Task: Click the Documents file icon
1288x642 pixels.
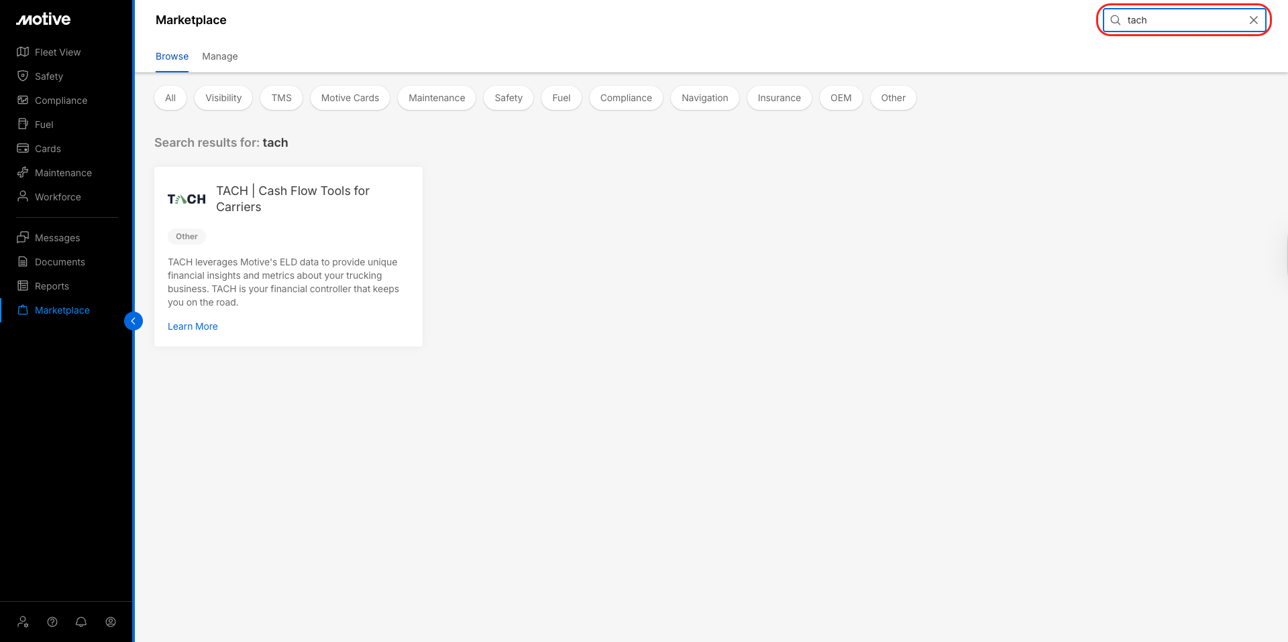Action: point(23,261)
